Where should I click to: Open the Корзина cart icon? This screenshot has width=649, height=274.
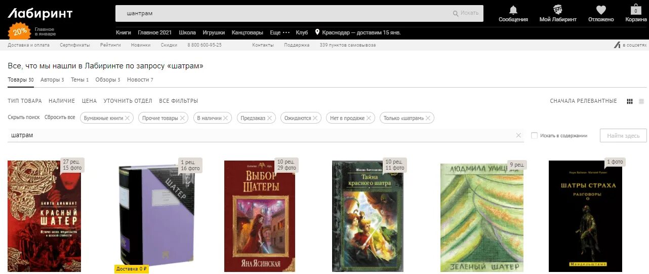pyautogui.click(x=636, y=10)
